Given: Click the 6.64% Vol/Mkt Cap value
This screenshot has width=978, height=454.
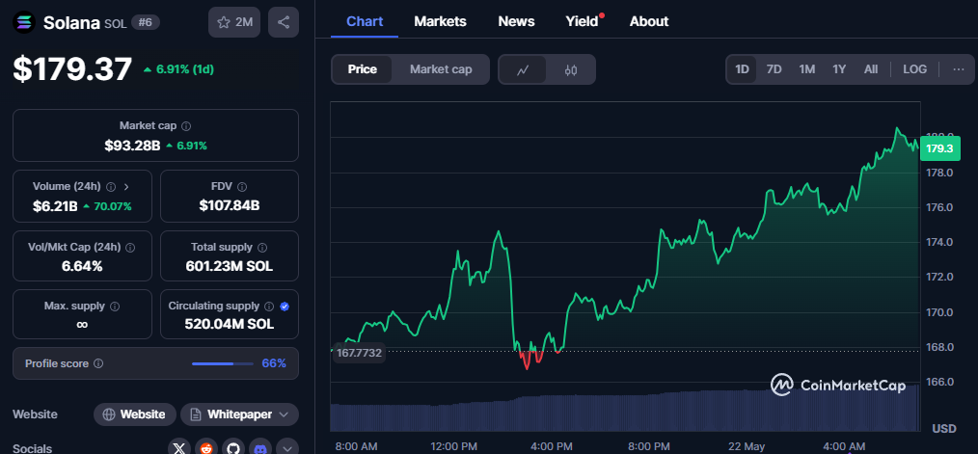Looking at the screenshot, I should tap(82, 266).
